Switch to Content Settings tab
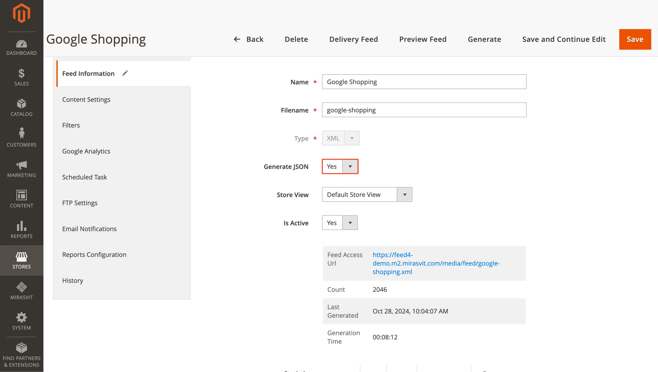The height and width of the screenshot is (372, 658). point(86,99)
